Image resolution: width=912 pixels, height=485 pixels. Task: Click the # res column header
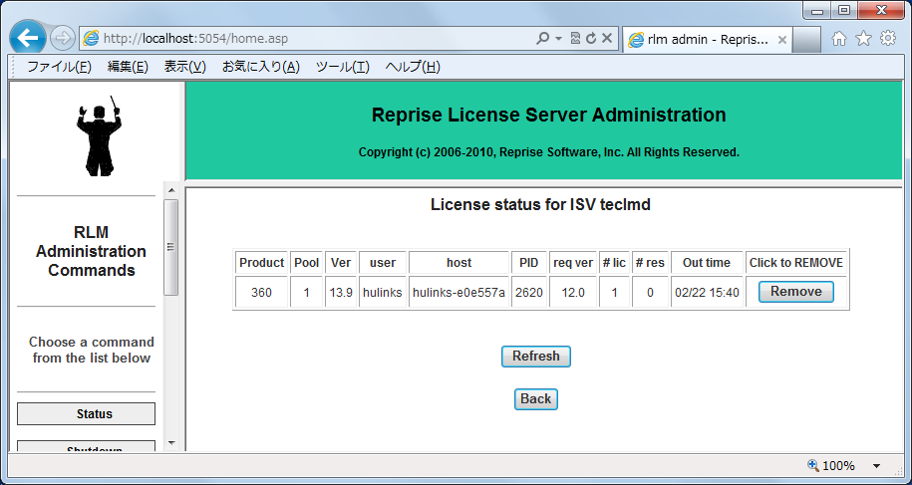(x=650, y=263)
